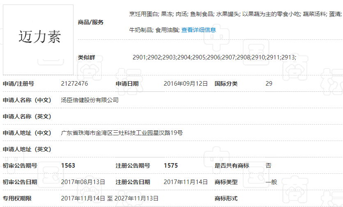
Task: Click the 初审公告日期 label
Action: [x=20, y=182]
